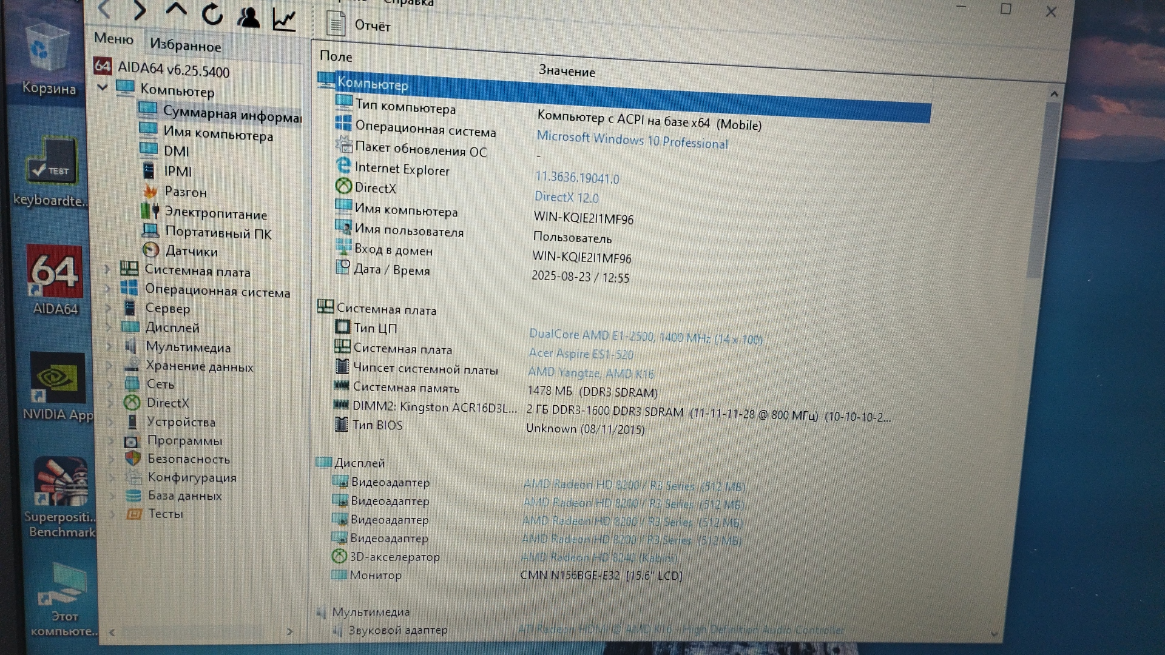Click the Отчёт report icon

pyautogui.click(x=336, y=24)
